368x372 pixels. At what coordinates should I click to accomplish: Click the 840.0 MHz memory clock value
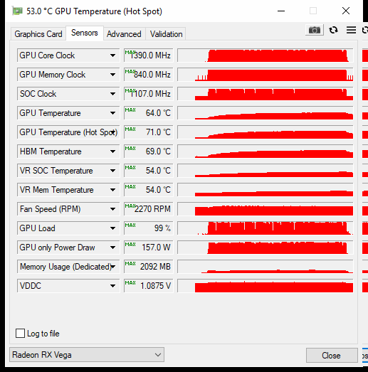[149, 75]
